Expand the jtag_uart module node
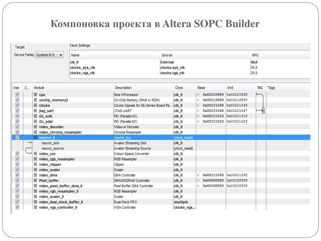The height and width of the screenshot is (241, 321). [35, 111]
